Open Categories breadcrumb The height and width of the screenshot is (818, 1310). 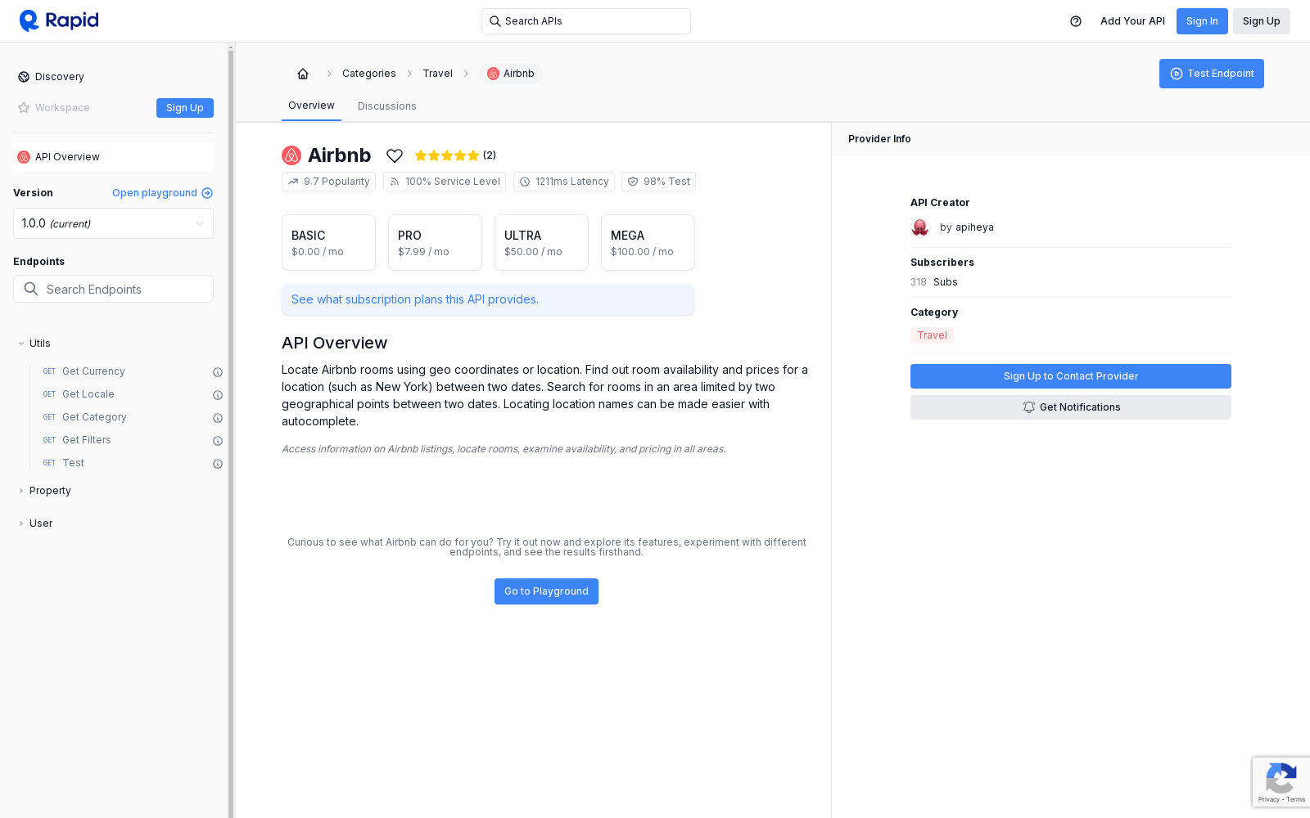tap(369, 74)
